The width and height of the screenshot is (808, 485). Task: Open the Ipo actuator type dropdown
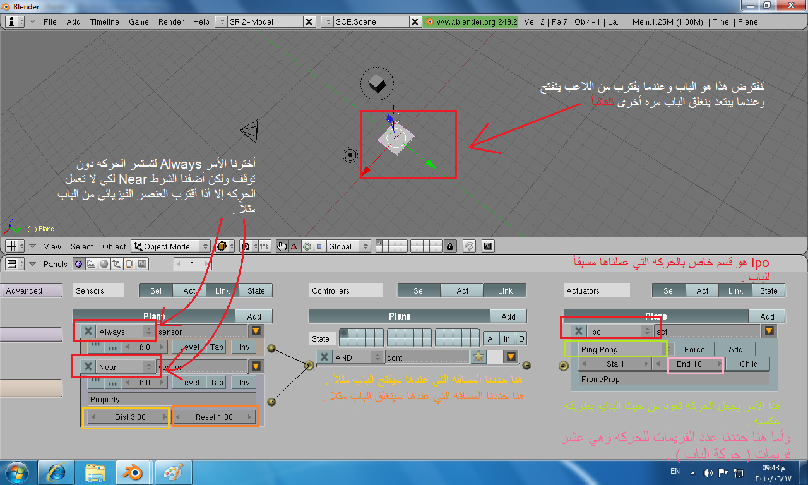coord(620,331)
